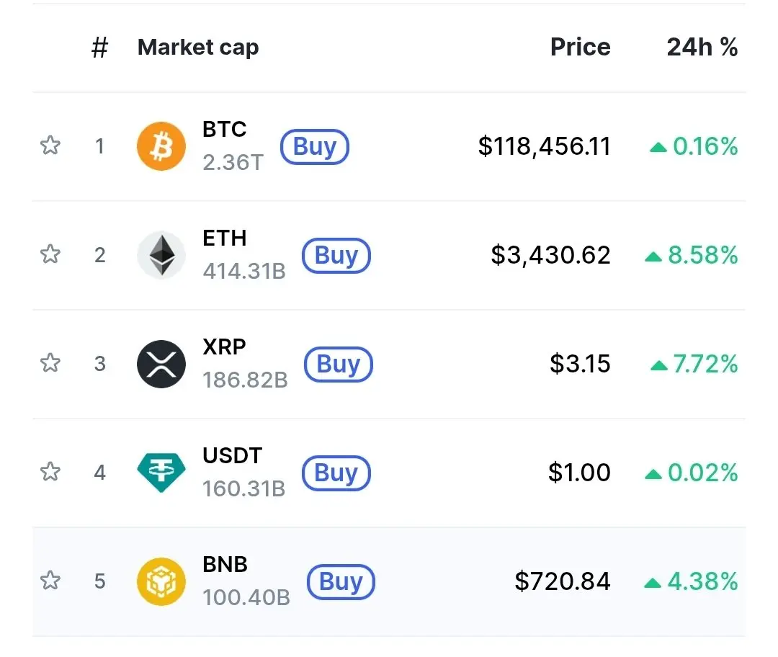
Task: Click the XRP logo icon
Action: click(x=161, y=364)
